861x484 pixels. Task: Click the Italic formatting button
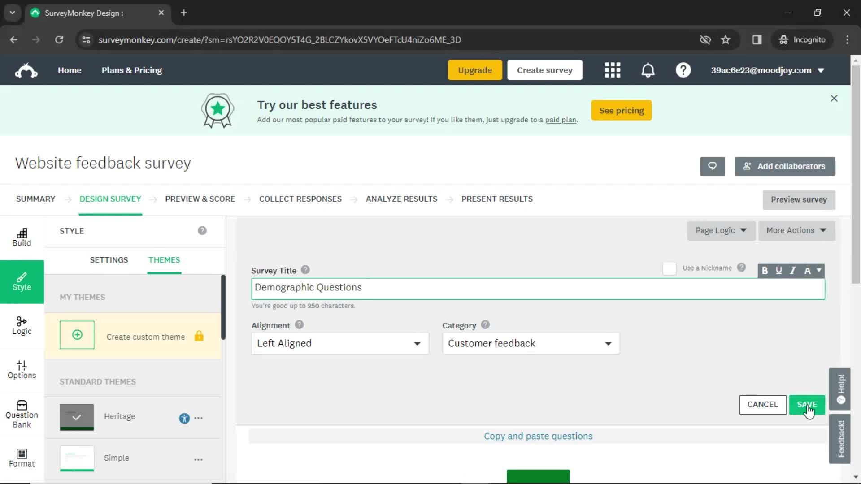pos(793,270)
